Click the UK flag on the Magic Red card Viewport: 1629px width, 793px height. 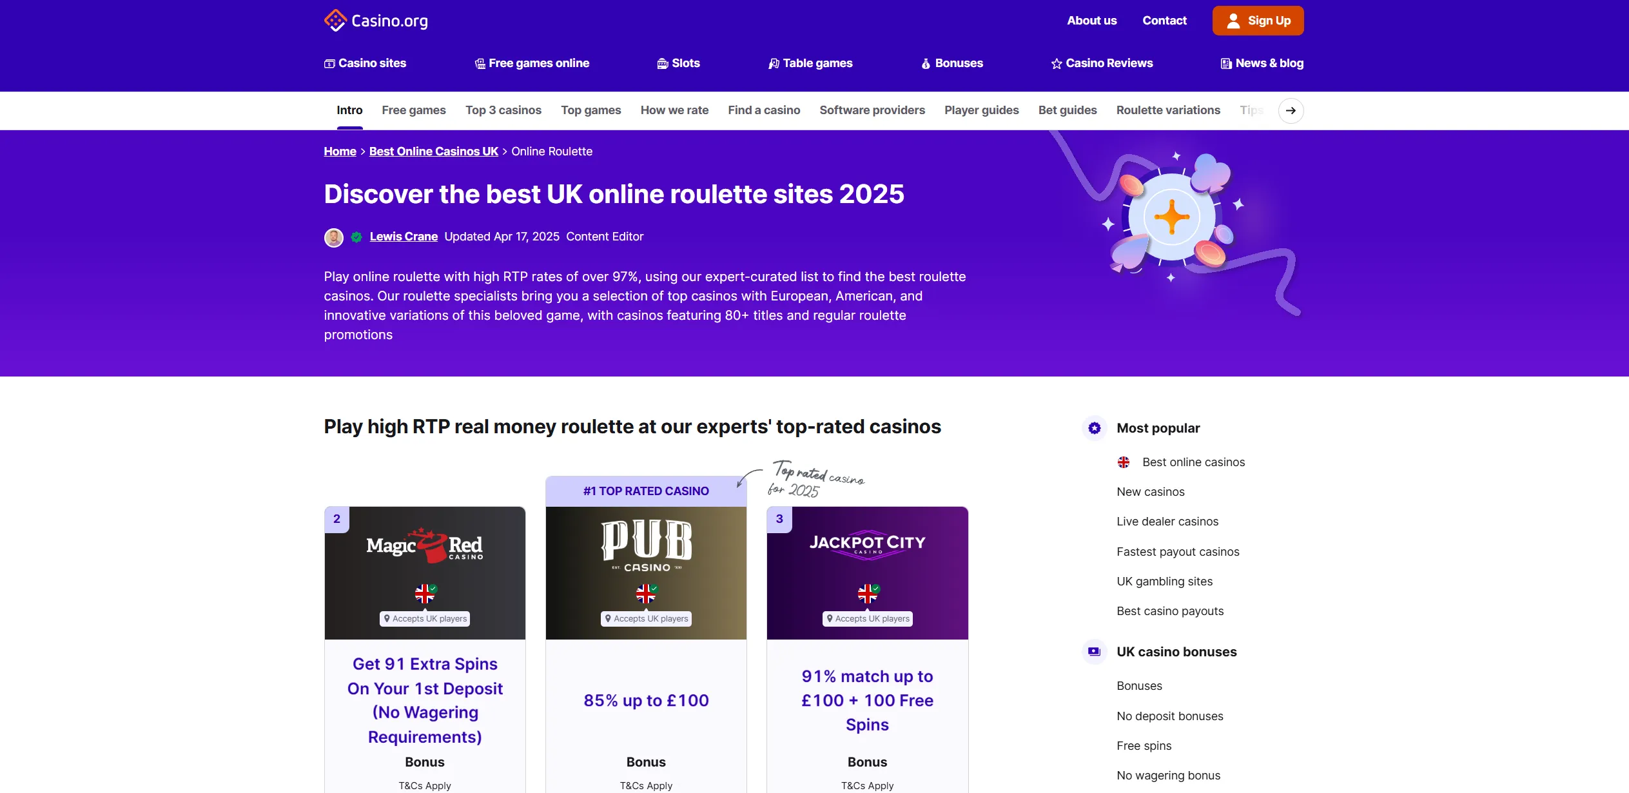click(x=425, y=593)
